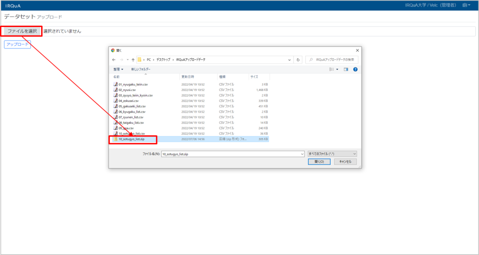
Task: Expand the address bar path history dropdown
Action: [x=290, y=60]
